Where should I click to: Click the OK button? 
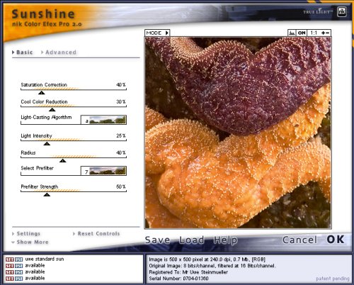pyautogui.click(x=336, y=240)
